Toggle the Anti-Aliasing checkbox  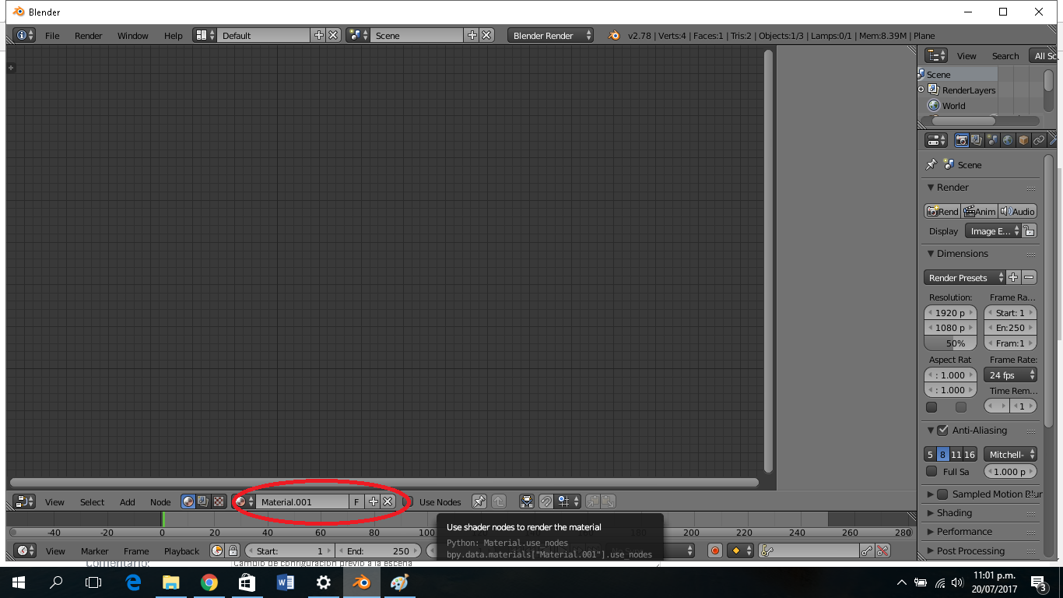click(943, 431)
